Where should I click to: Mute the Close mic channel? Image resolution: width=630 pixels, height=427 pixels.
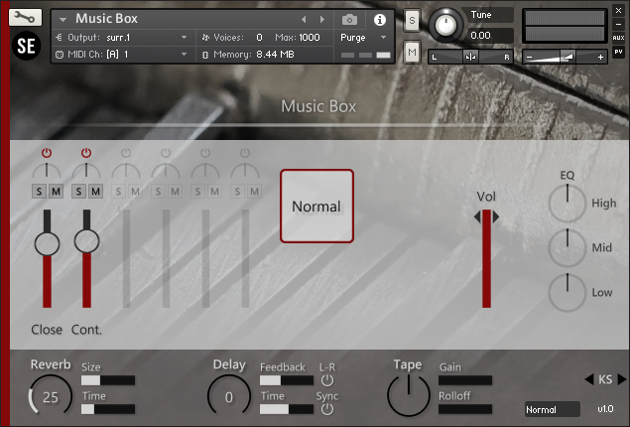tap(55, 191)
